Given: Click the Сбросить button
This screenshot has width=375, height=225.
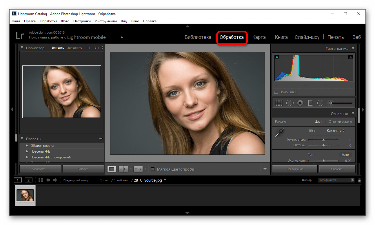Looking at the screenshot, I should pyautogui.click(x=337, y=169).
